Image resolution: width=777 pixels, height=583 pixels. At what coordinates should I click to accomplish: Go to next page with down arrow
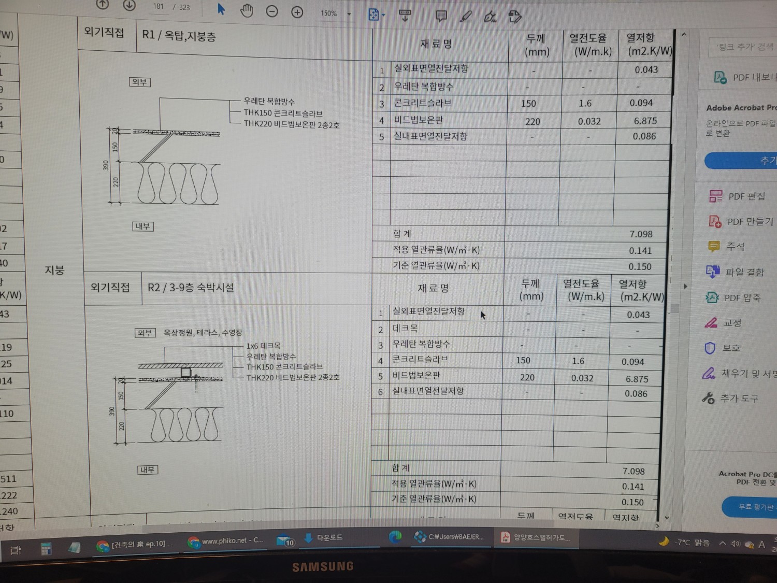pyautogui.click(x=129, y=5)
